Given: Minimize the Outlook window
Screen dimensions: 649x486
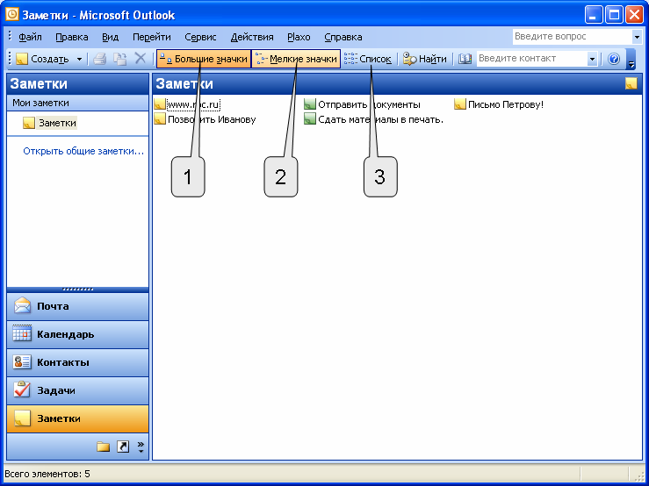Looking at the screenshot, I should click(594, 15).
